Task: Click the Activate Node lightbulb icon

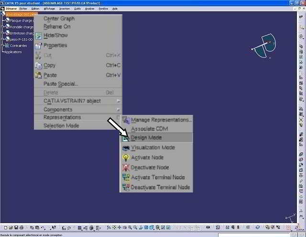Action: (x=126, y=158)
